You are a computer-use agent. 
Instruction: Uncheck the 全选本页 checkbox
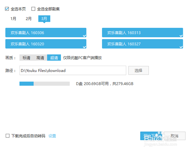point(7,9)
